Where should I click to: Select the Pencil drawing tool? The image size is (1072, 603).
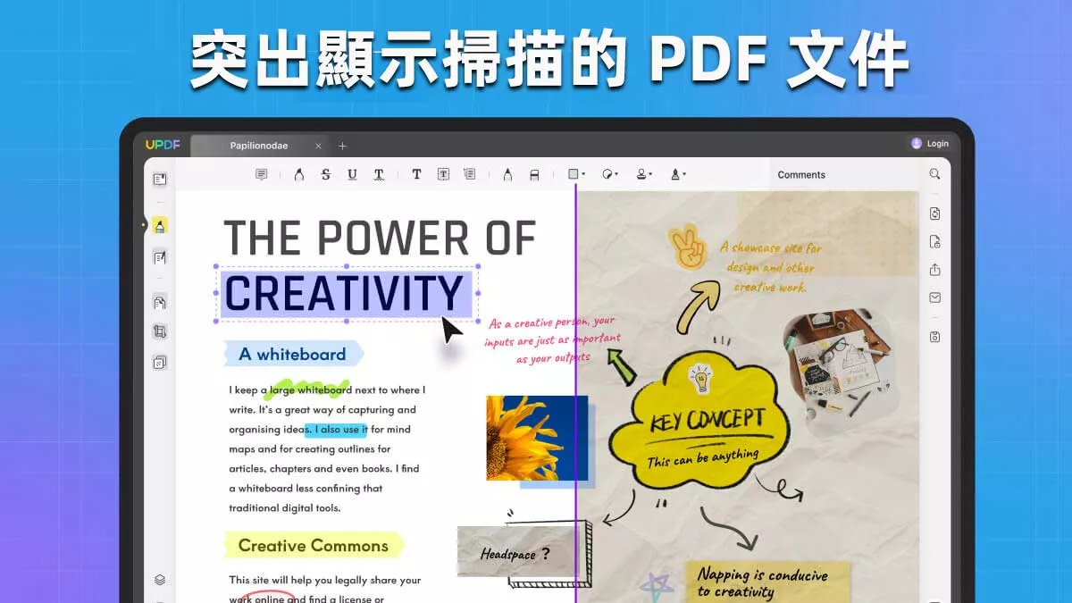pos(507,175)
